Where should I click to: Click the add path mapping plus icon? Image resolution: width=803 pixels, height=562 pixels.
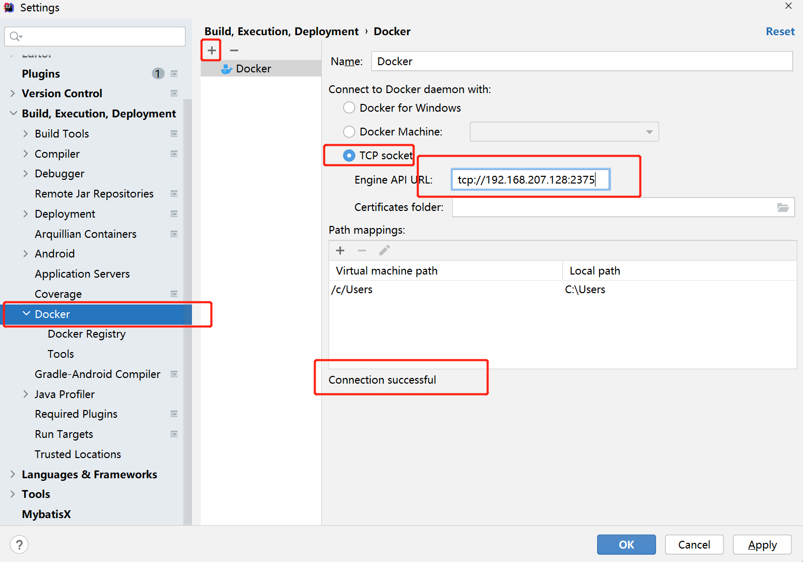340,251
